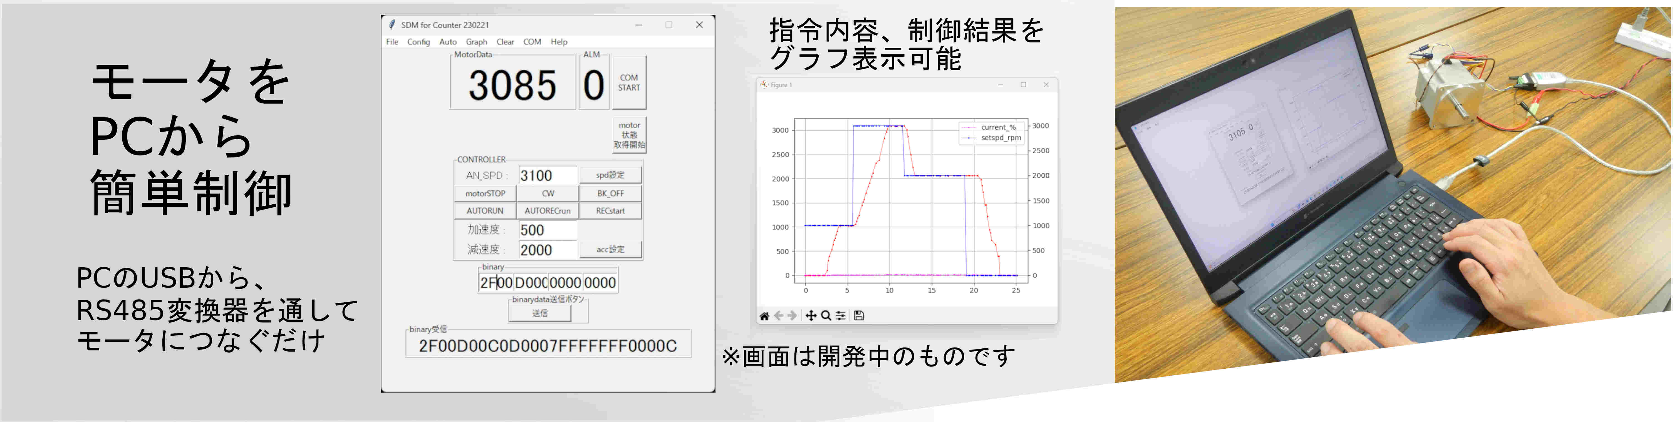Click the MotorData value 3085
Screen dimensions: 1674x422
pos(513,85)
